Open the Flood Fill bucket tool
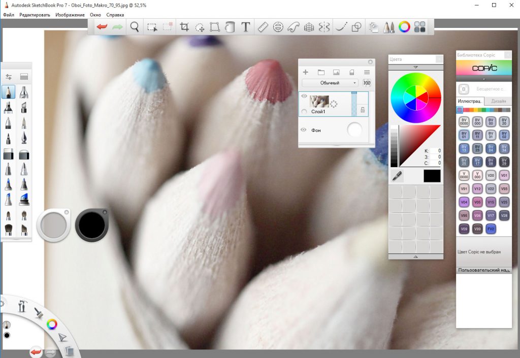 tap(230, 27)
